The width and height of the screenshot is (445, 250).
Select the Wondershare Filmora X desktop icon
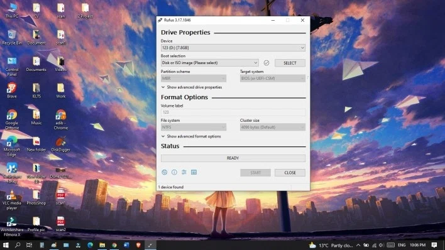[12, 227]
